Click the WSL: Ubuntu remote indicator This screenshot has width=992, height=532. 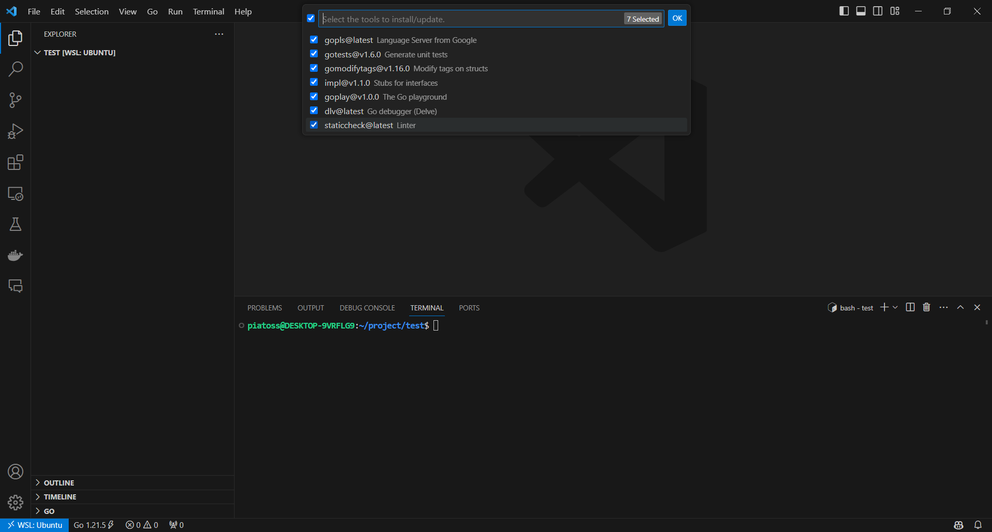click(35, 525)
